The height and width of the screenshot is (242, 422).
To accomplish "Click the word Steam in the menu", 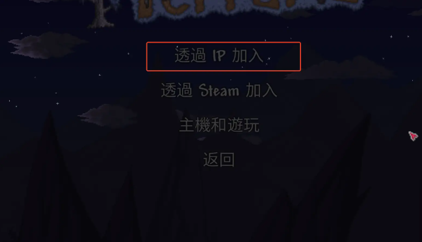I will click(x=219, y=90).
